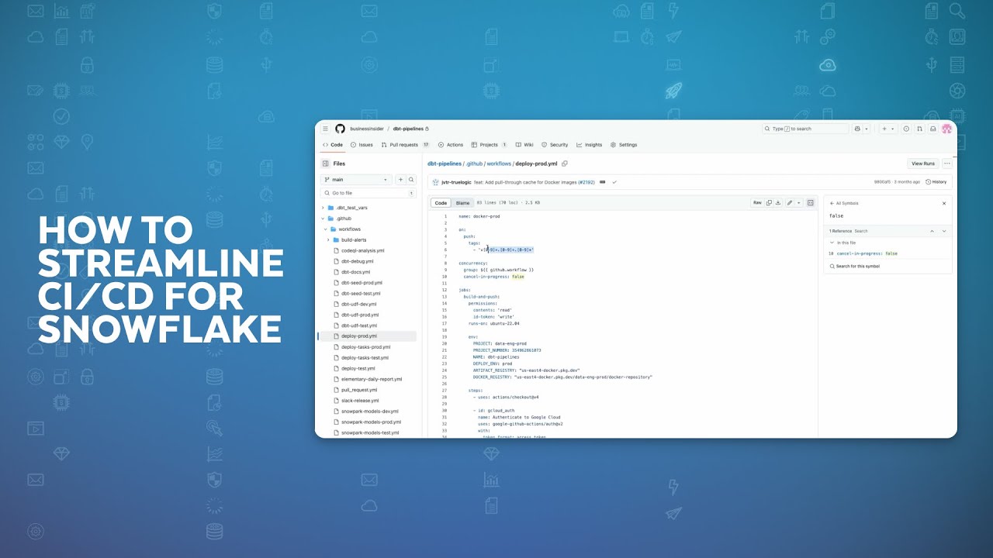Download the raw file

click(778, 202)
